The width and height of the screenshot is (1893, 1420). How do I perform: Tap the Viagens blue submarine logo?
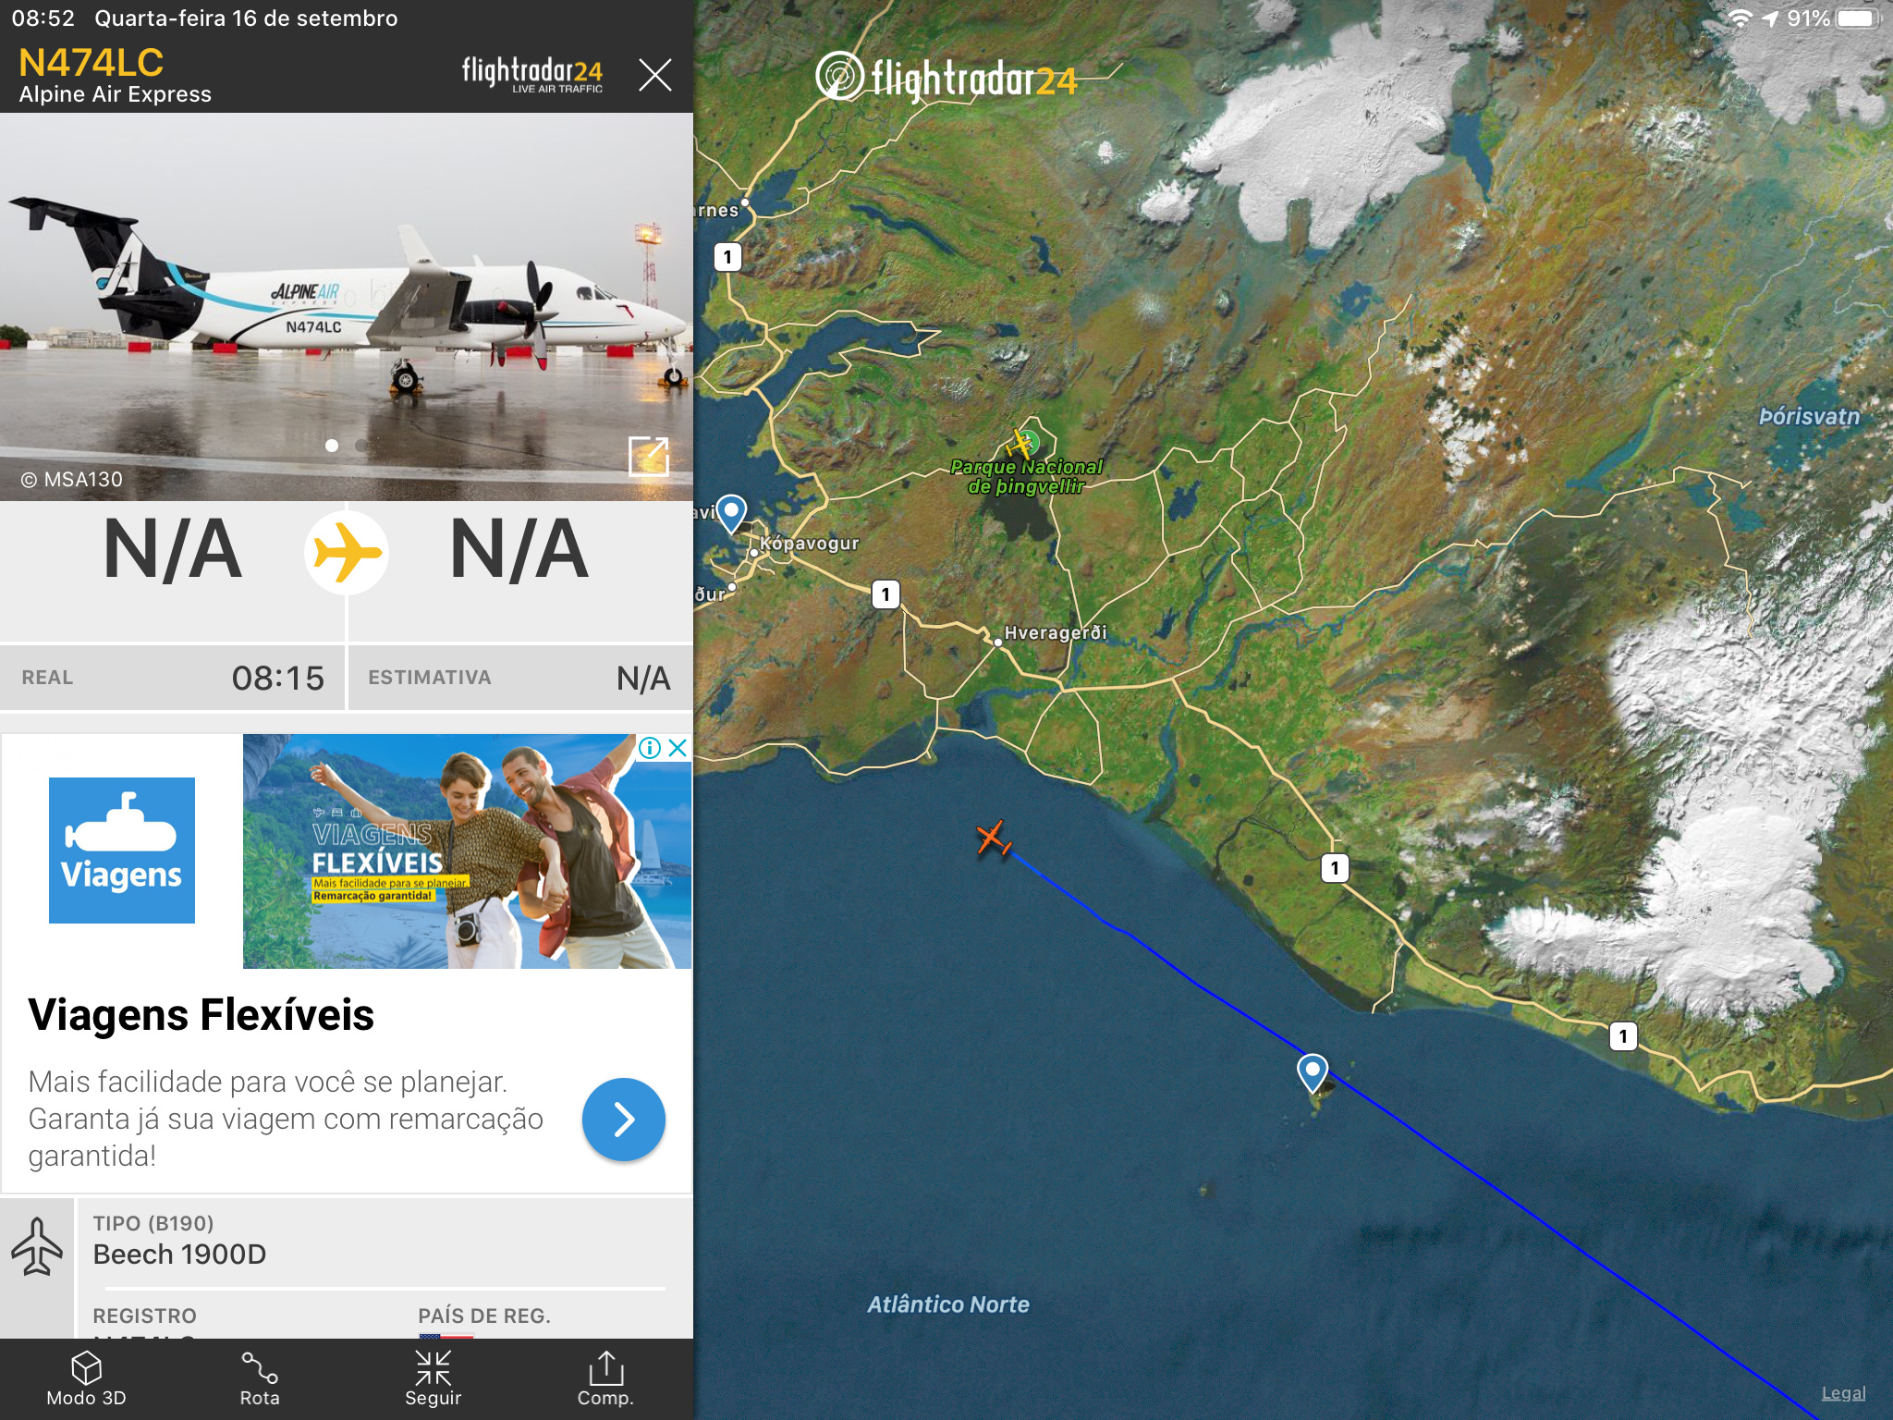click(x=122, y=851)
